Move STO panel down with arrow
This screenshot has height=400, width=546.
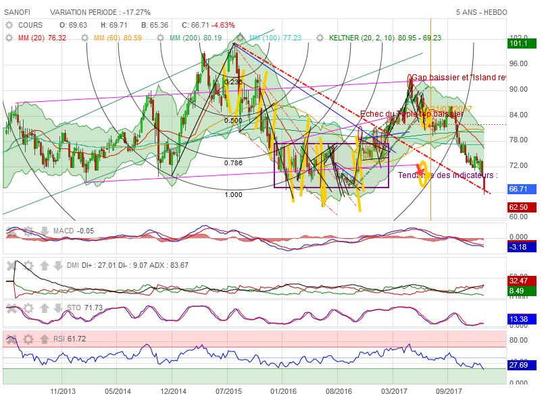pyautogui.click(x=58, y=308)
